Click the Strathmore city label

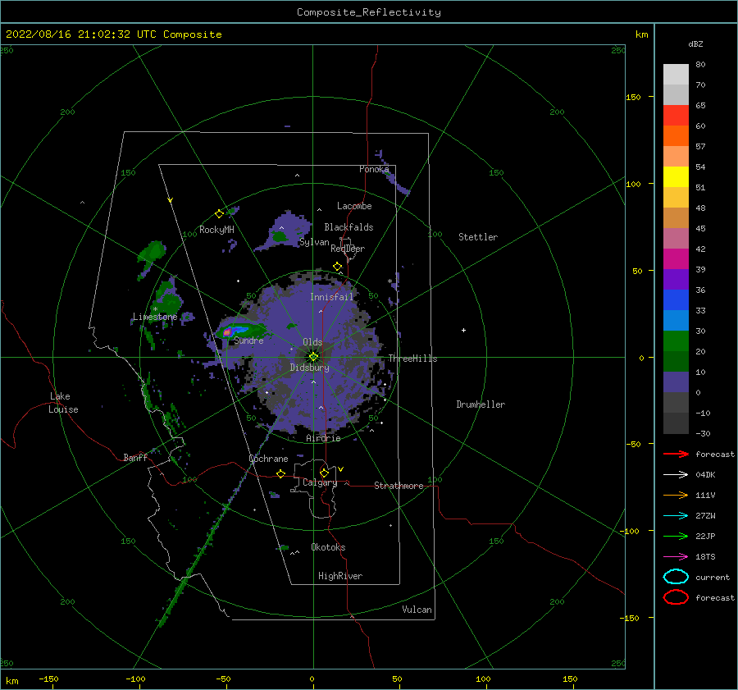pos(399,486)
